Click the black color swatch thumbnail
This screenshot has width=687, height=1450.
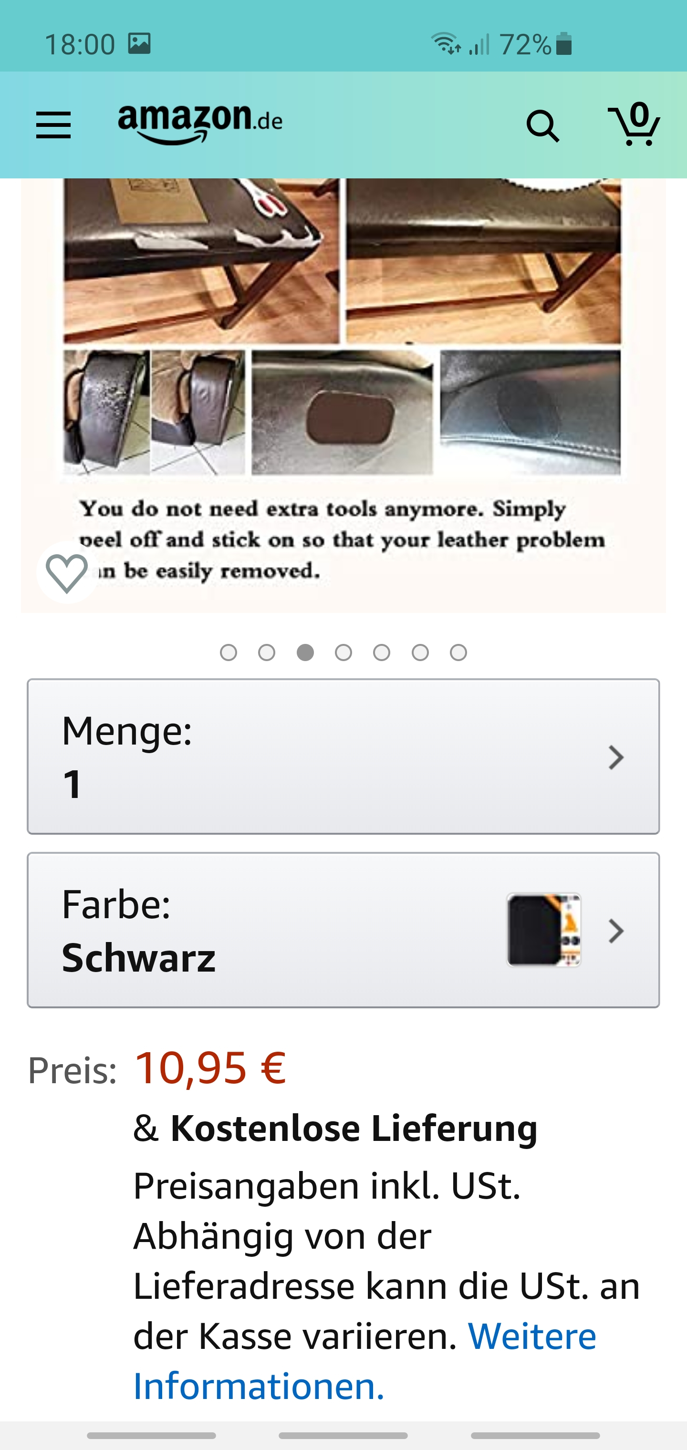tap(543, 930)
